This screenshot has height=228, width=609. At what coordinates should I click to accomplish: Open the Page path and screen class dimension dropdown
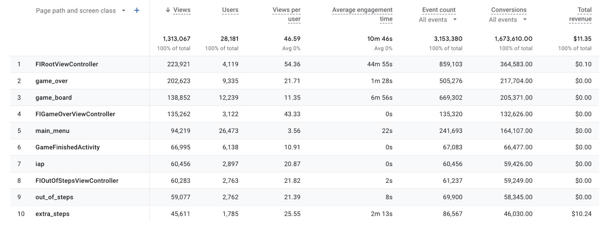coord(123,11)
